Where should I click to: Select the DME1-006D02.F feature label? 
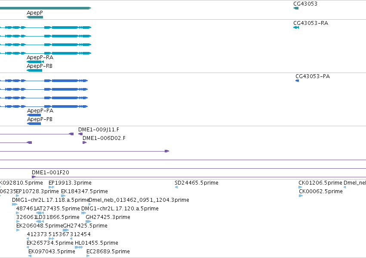tap(104, 138)
